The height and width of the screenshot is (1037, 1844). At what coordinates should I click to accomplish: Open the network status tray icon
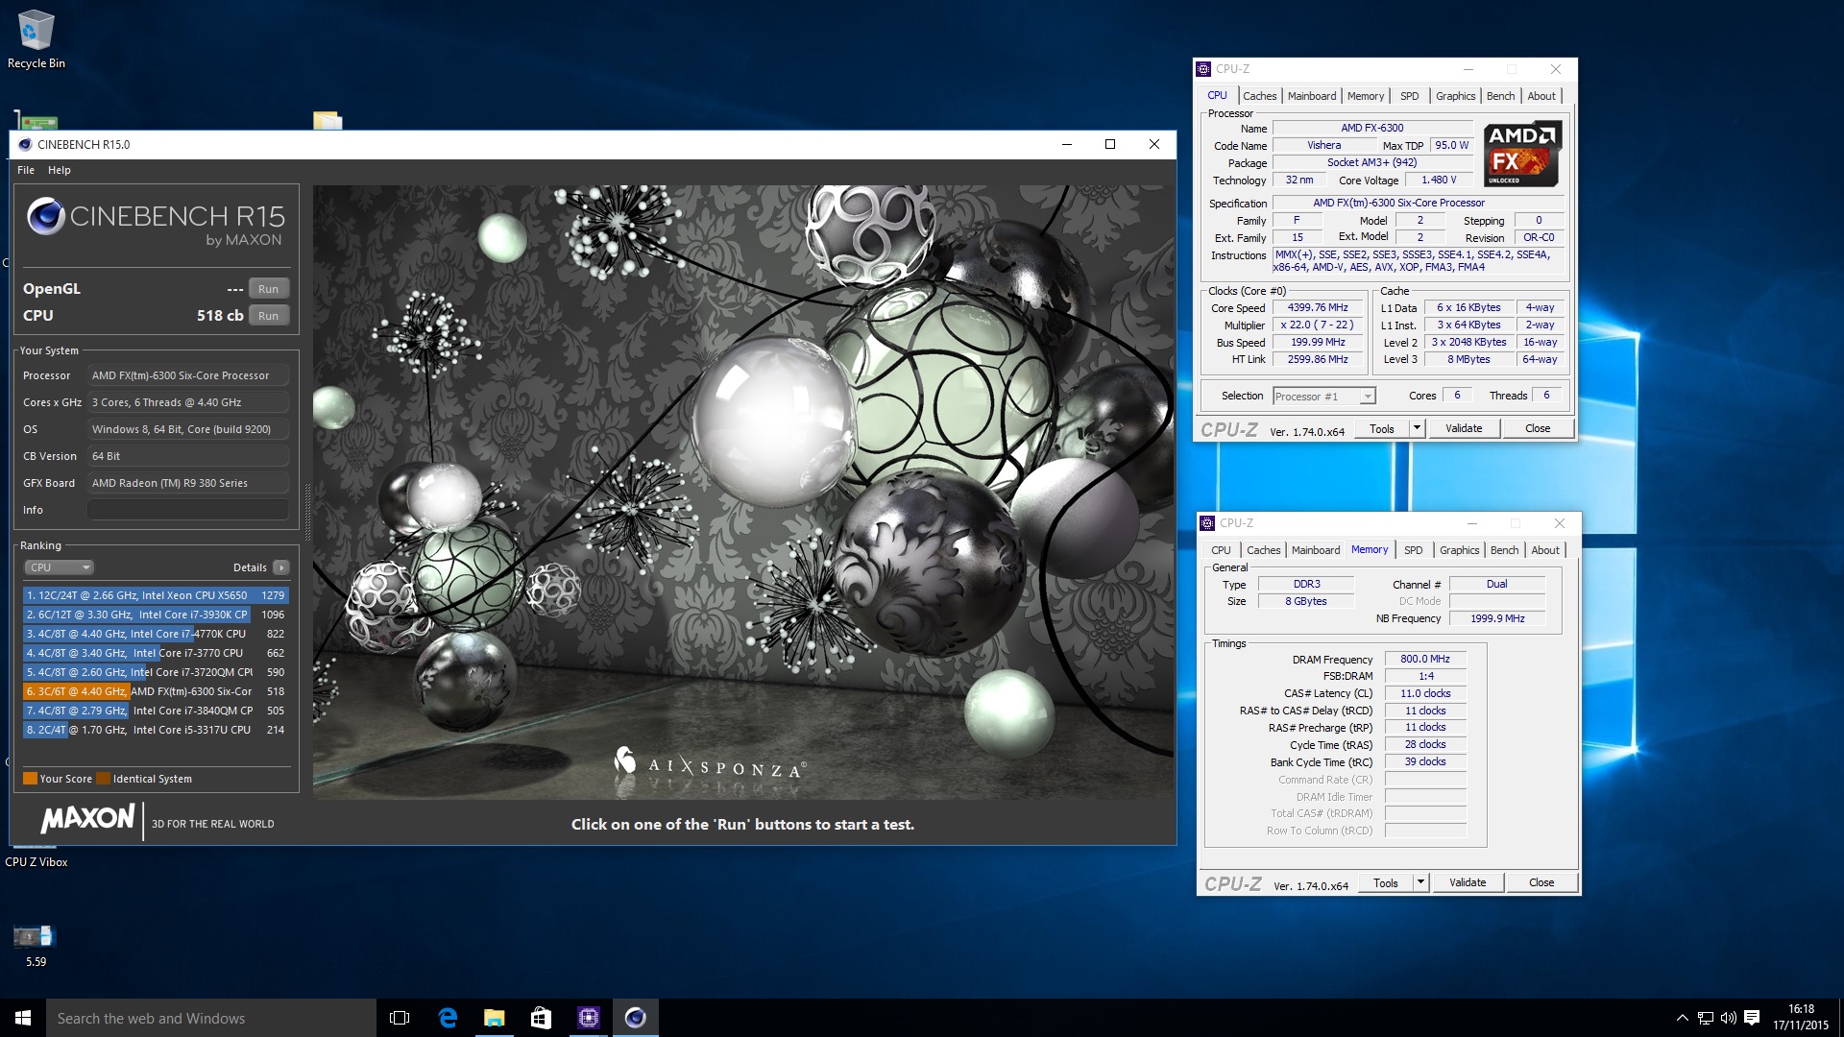point(1705,1018)
